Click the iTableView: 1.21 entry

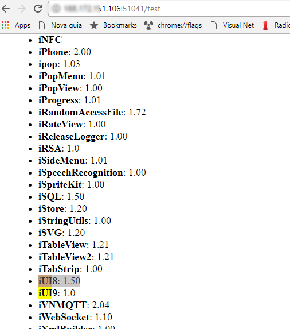[73, 245]
